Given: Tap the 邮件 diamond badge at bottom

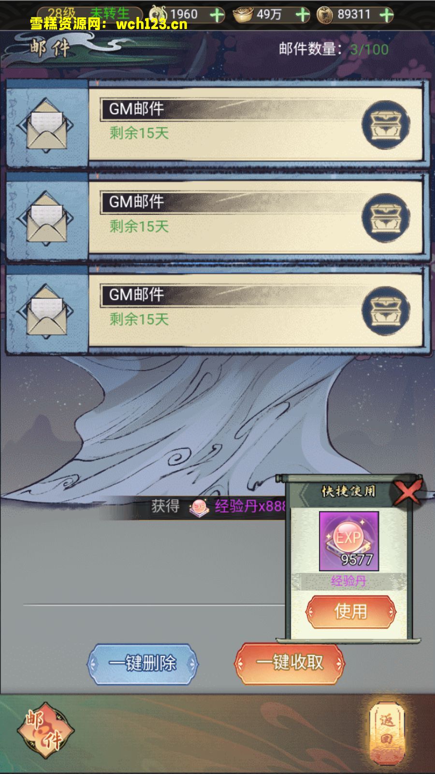Looking at the screenshot, I should click(x=45, y=730).
